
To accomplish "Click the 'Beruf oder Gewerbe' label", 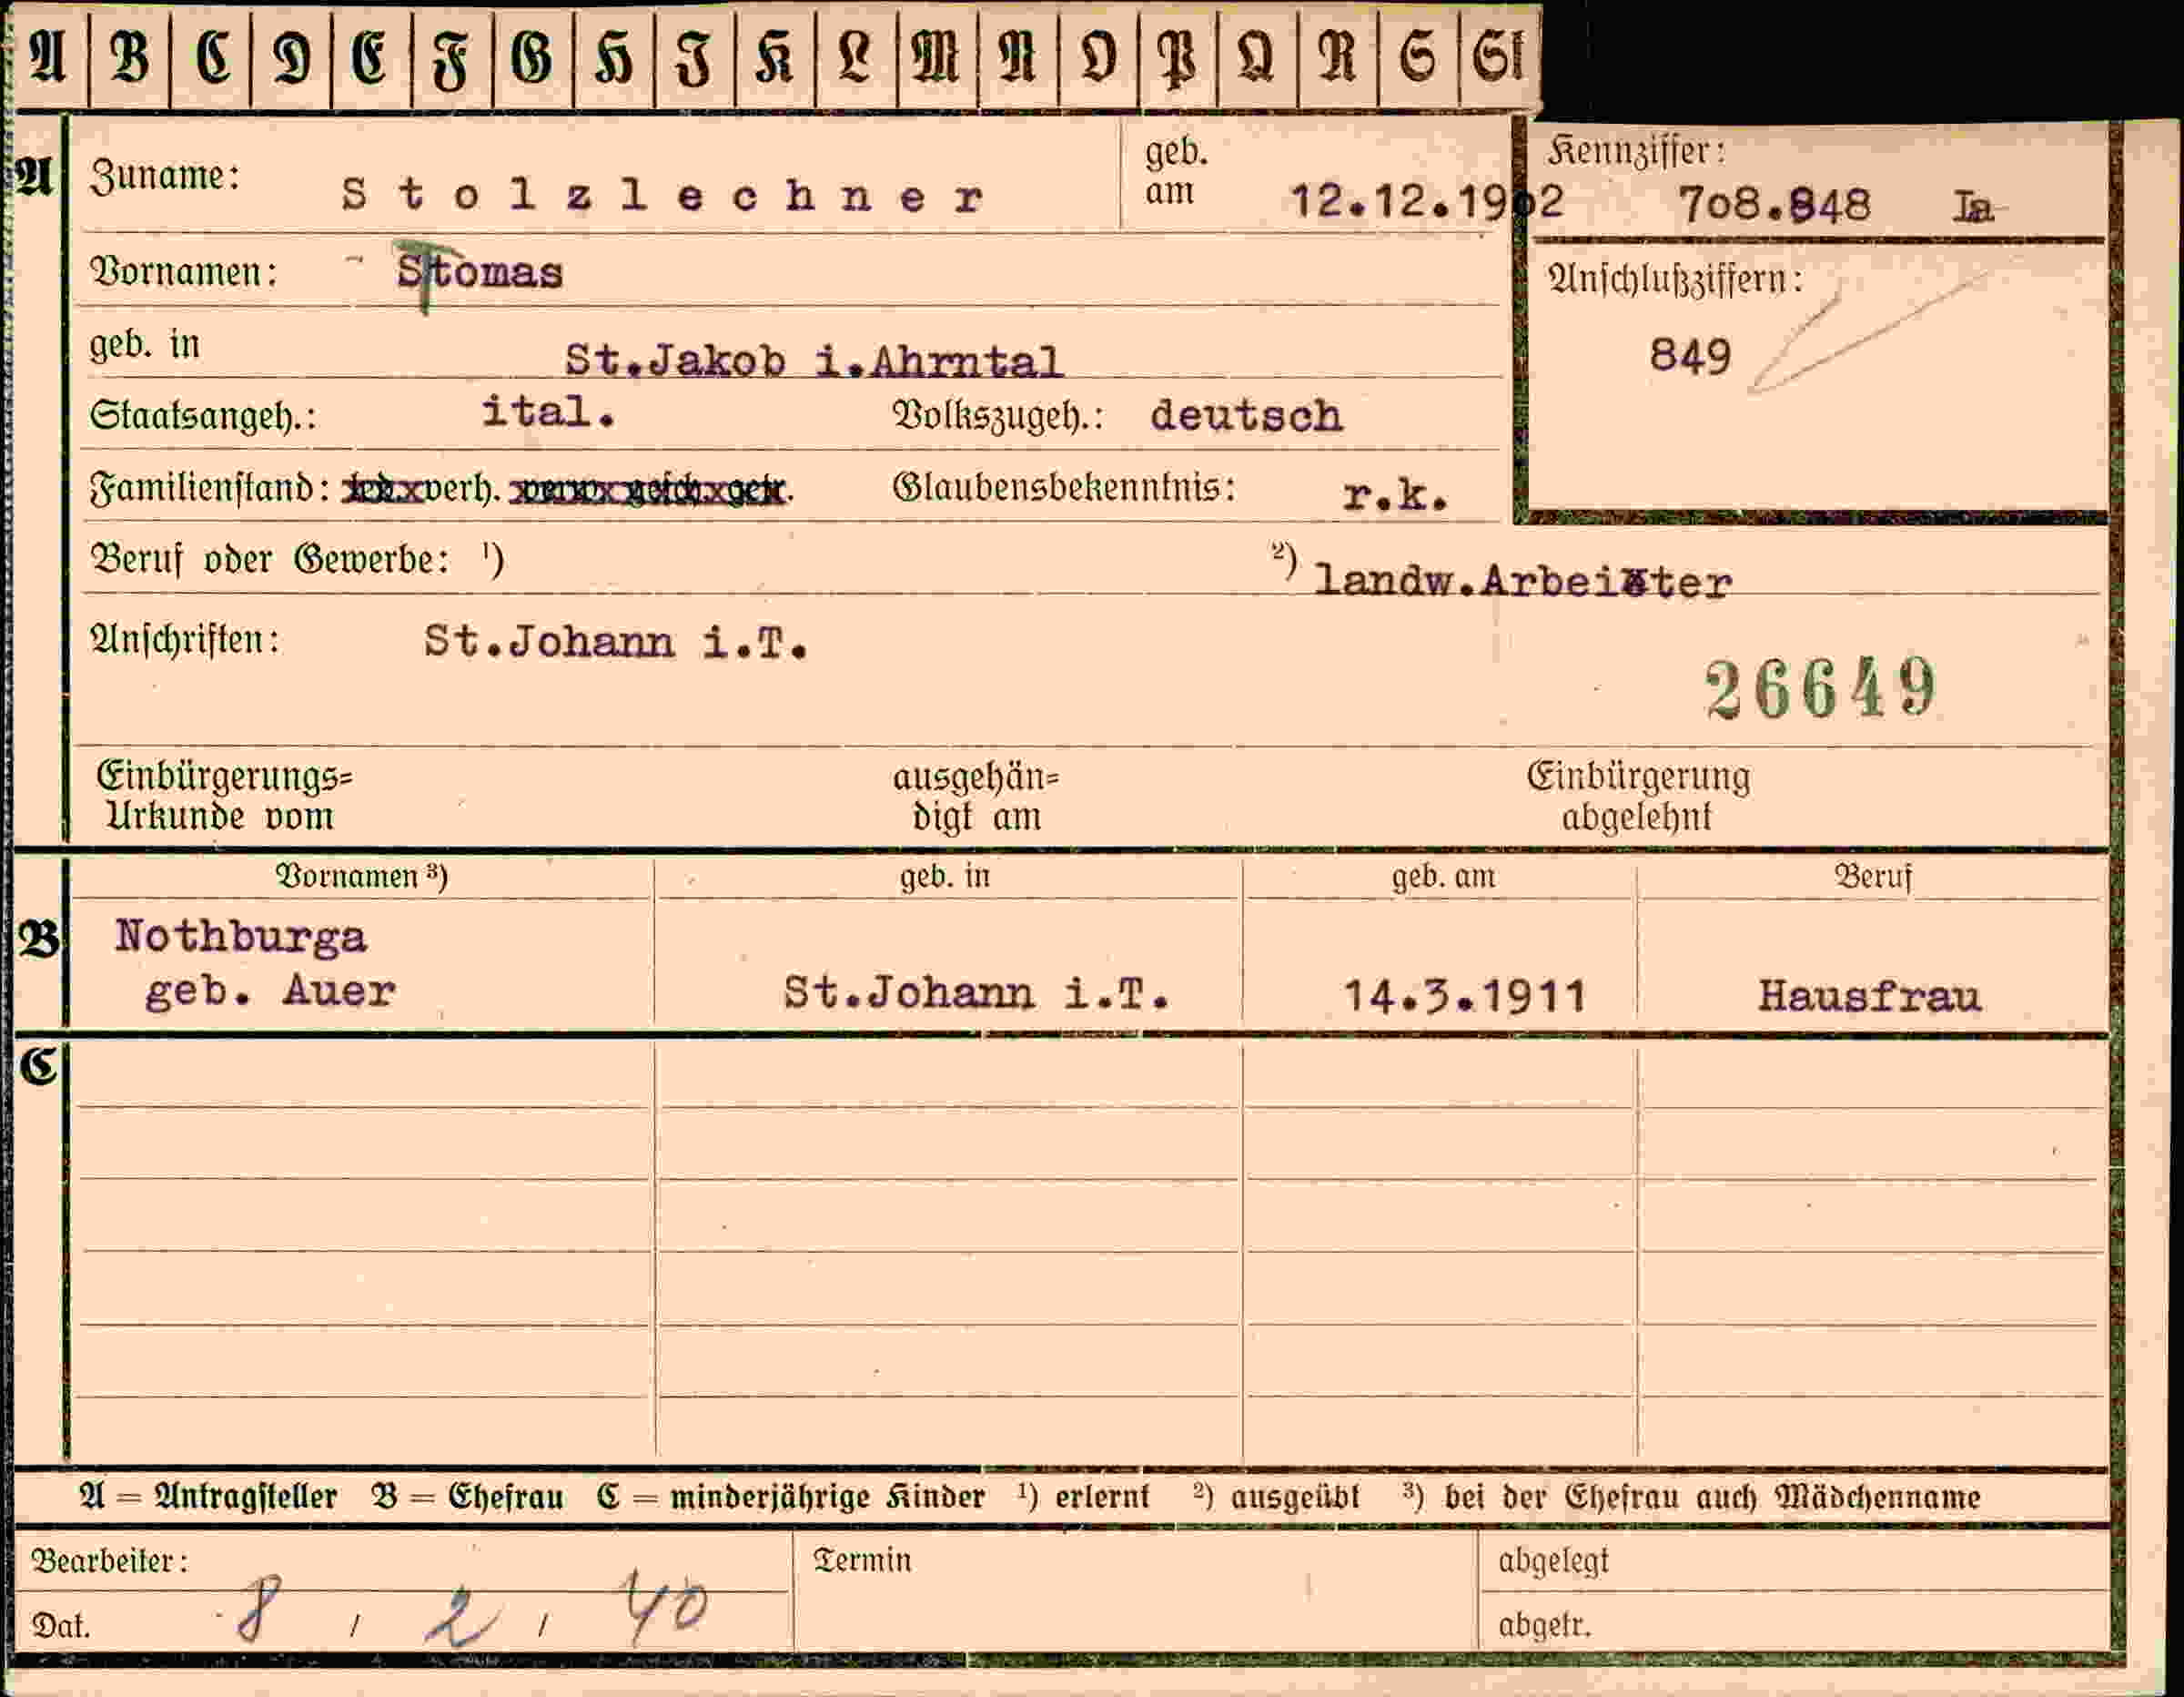I will [270, 559].
